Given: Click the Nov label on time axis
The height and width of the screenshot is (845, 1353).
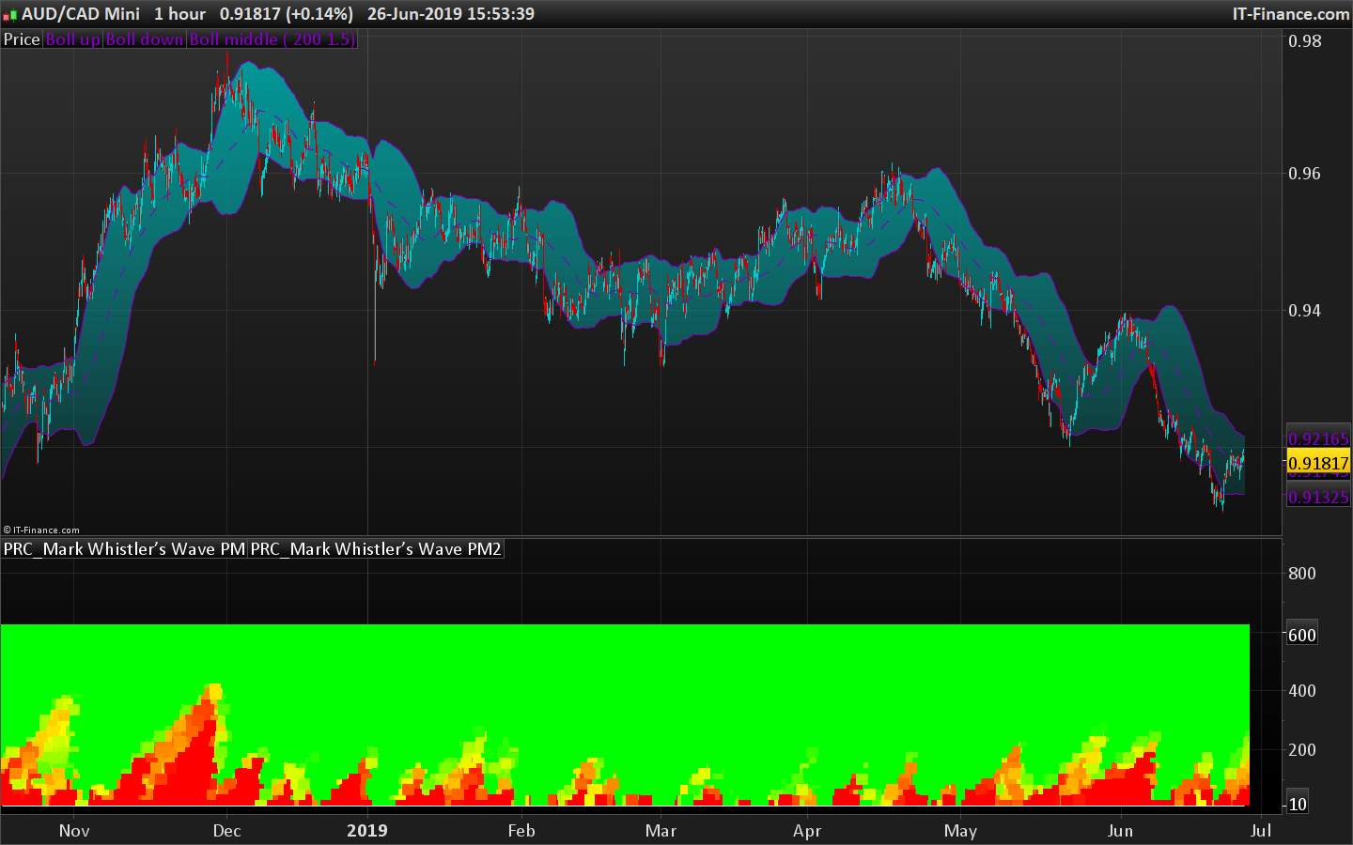Looking at the screenshot, I should point(74,831).
